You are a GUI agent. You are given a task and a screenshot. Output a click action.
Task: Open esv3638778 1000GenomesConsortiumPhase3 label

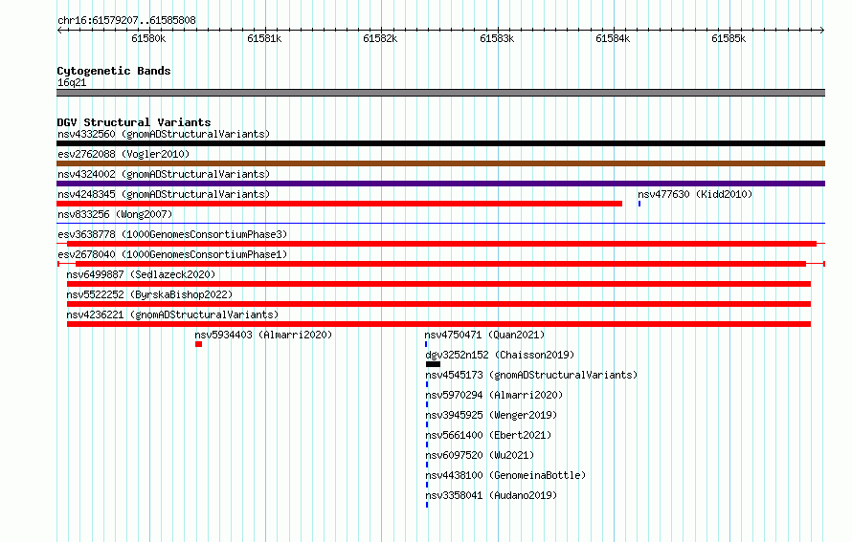172,234
